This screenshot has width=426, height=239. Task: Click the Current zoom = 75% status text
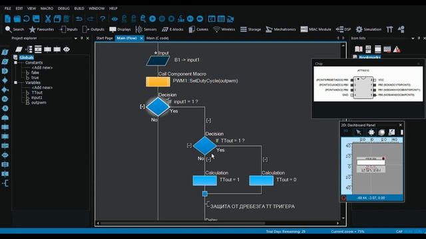coord(347,232)
